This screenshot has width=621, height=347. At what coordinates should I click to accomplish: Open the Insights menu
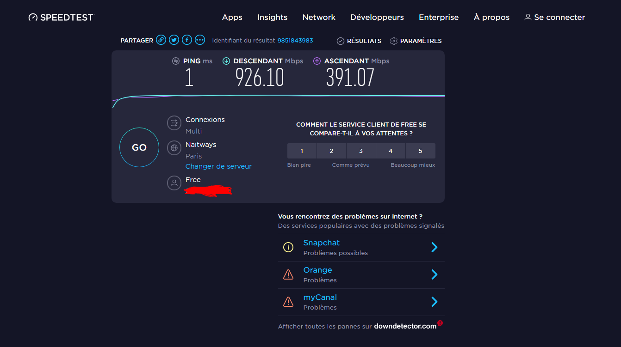tap(273, 17)
